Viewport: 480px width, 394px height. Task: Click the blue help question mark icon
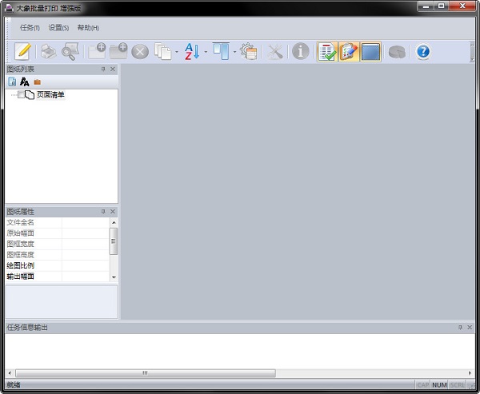tap(423, 52)
